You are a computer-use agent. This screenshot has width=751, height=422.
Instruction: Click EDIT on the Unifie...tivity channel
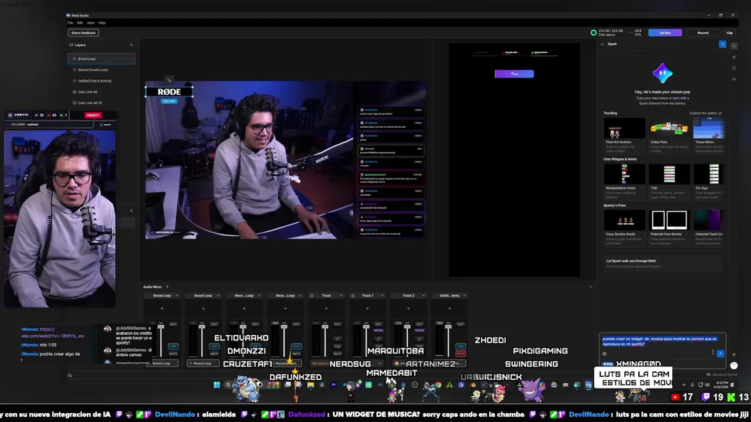[x=460, y=324]
